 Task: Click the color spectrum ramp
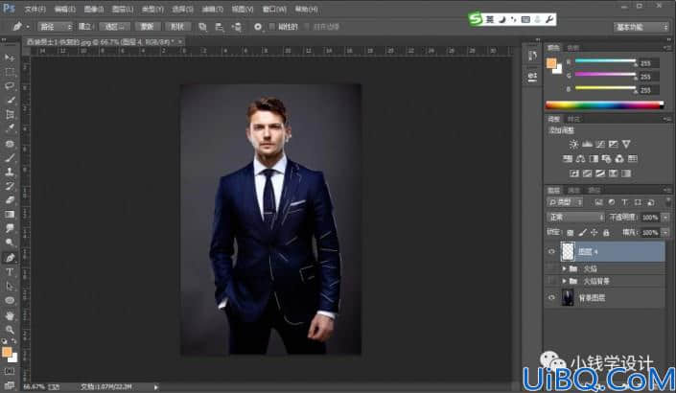click(604, 104)
